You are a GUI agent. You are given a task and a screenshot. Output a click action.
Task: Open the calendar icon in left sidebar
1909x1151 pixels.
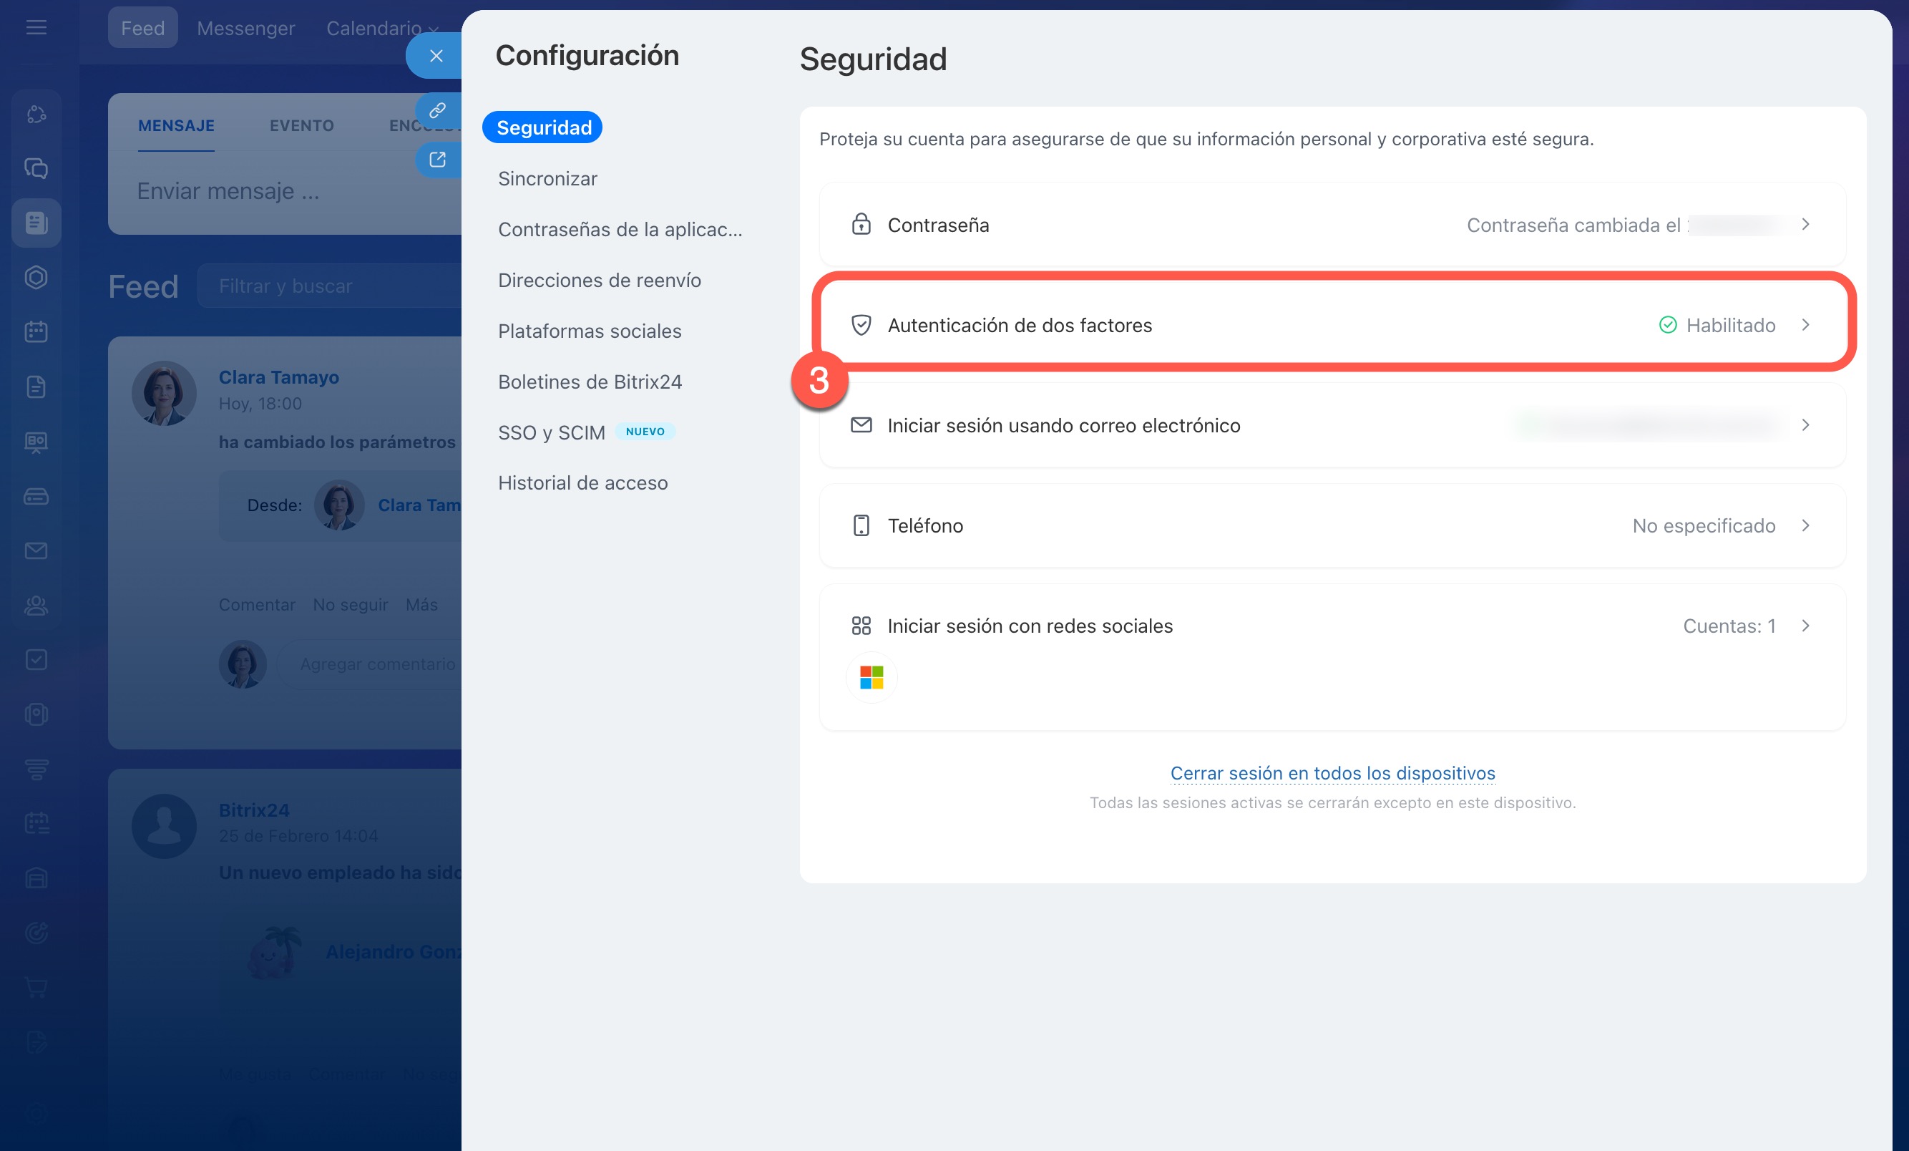pos(36,331)
